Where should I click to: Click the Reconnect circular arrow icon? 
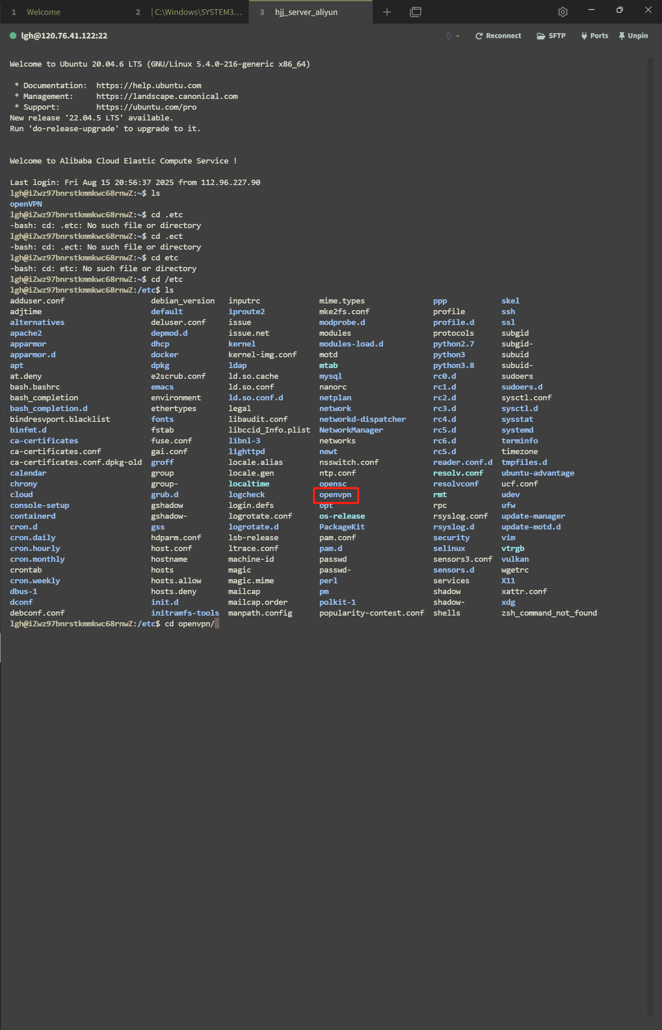point(478,36)
